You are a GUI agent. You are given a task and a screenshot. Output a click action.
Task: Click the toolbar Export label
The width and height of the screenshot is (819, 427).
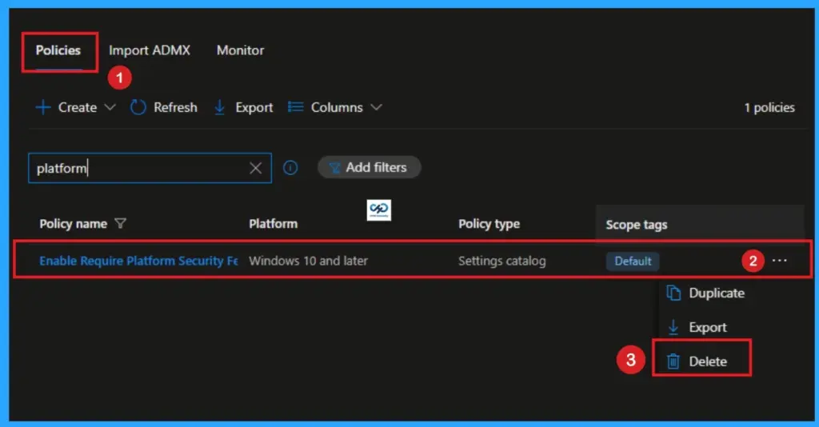[x=254, y=107]
